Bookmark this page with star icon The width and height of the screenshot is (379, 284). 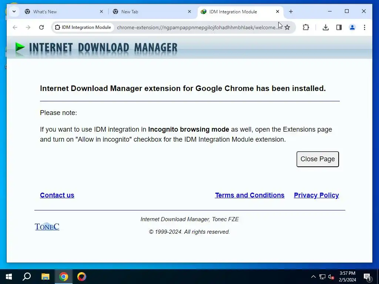287,27
